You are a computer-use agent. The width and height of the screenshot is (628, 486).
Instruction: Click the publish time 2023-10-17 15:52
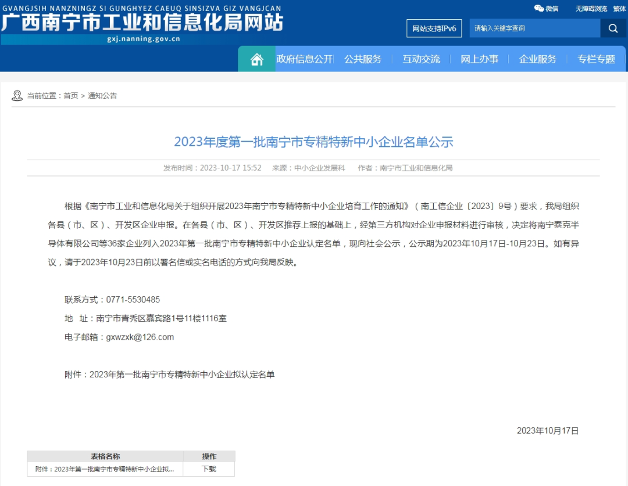[231, 168]
